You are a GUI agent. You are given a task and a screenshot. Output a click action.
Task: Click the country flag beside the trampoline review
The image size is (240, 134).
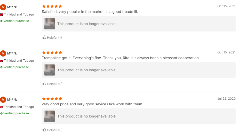pos(2,61)
